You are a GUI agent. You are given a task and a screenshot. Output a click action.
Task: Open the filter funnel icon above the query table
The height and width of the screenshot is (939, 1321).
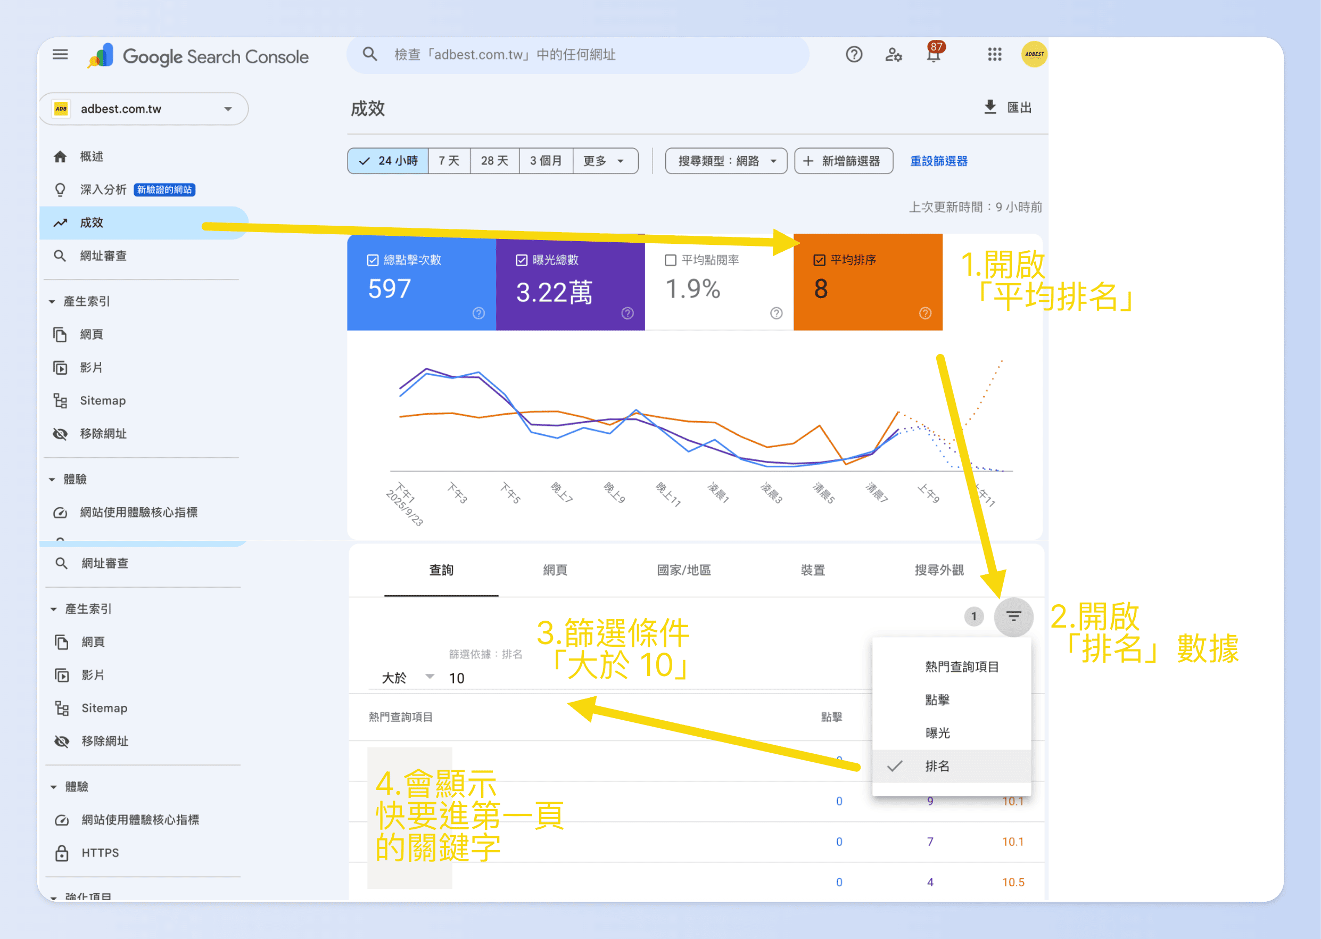click(1013, 616)
